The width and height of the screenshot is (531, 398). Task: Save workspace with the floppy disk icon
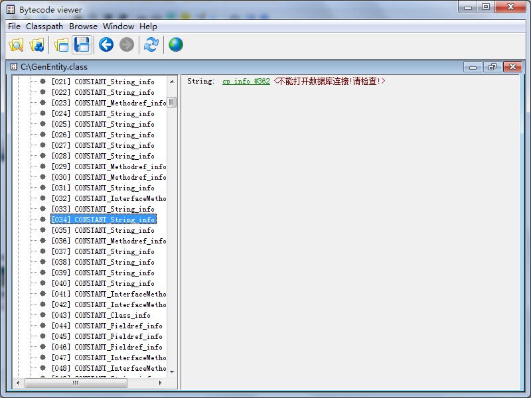tap(82, 44)
